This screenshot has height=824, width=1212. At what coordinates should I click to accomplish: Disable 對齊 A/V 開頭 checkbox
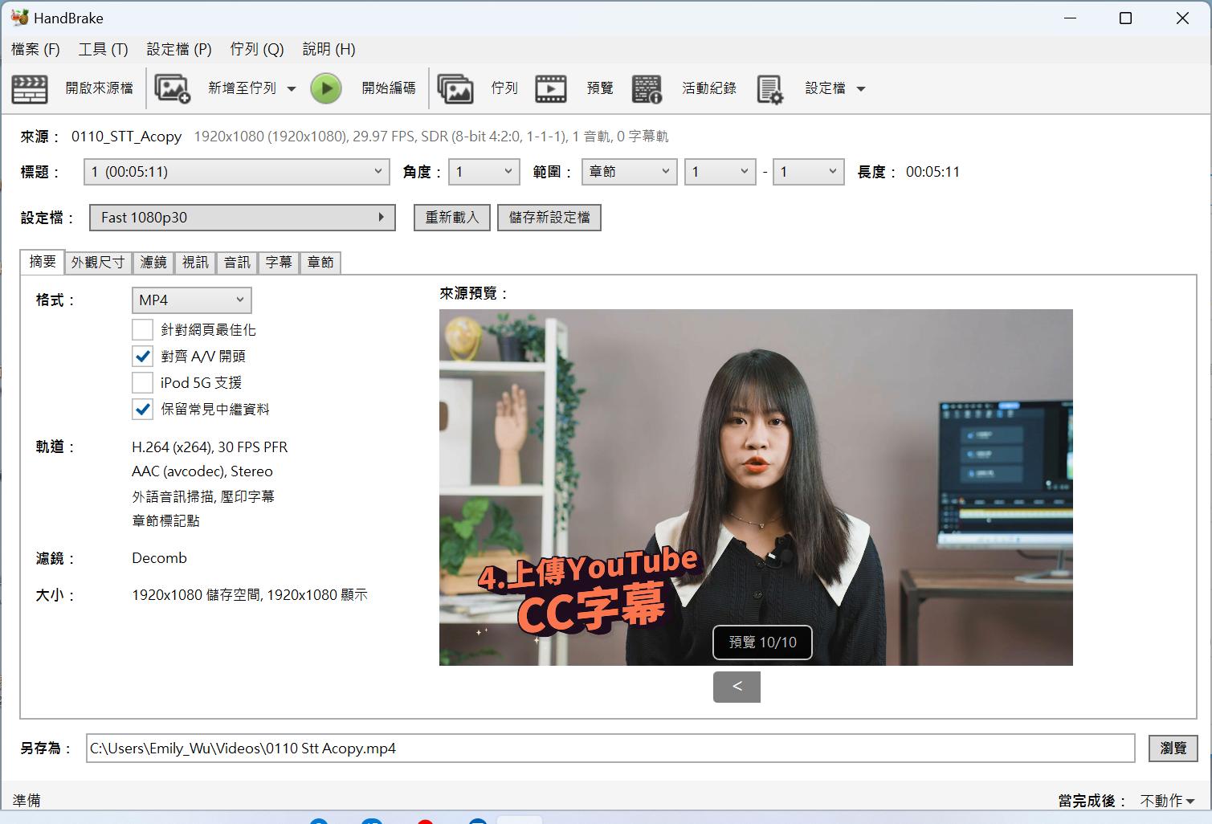pos(142,356)
